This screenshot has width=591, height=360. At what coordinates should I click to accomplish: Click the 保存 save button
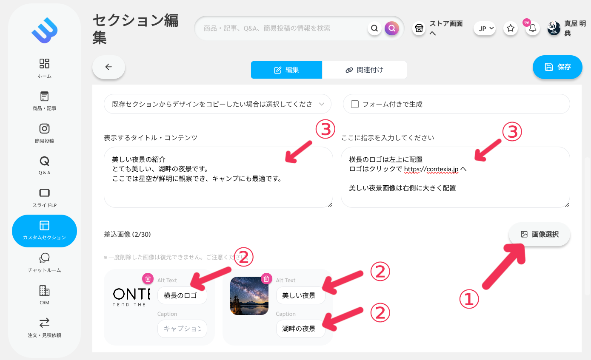(x=557, y=67)
